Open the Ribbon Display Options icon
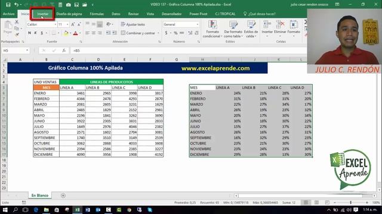The width and height of the screenshot is (382, 214). pyautogui.click(x=337, y=4)
